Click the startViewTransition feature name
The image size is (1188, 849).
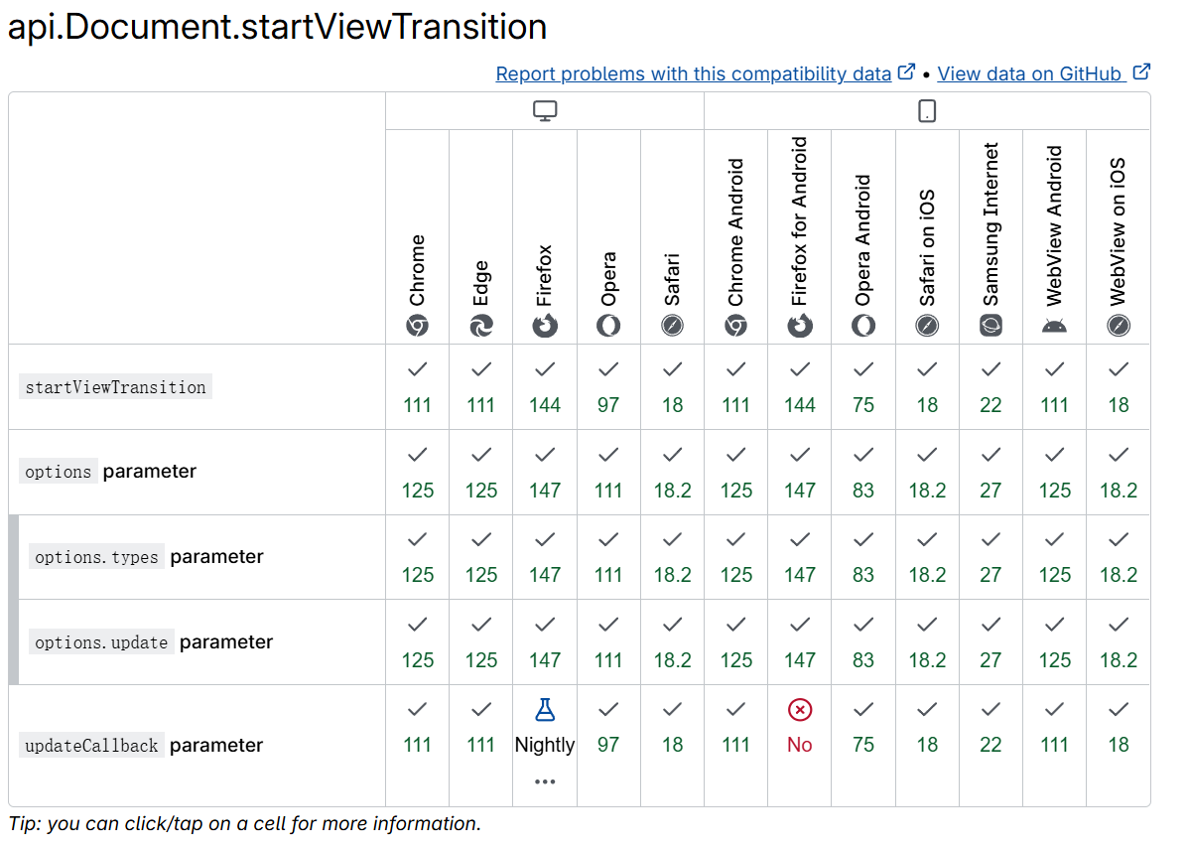[x=115, y=387]
